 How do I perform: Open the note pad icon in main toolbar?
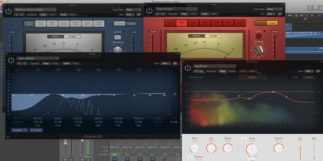tap(316, 8)
